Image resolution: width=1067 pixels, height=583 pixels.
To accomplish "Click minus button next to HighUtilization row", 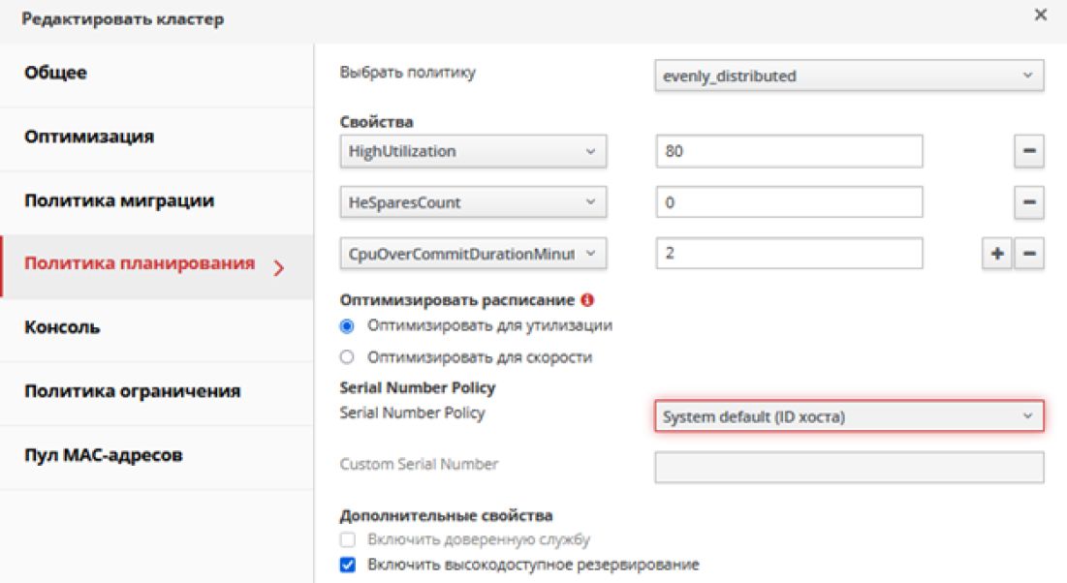I will [1028, 152].
